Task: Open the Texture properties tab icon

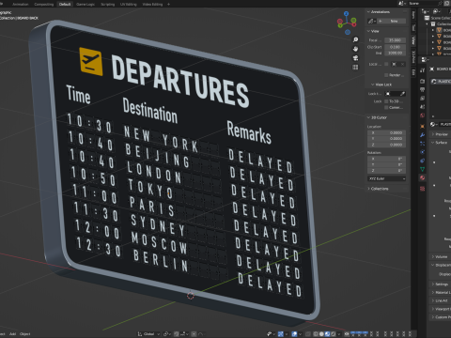Action: pos(423,189)
